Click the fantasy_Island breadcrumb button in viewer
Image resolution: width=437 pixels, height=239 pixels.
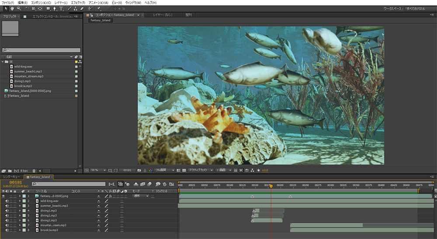(101, 20)
